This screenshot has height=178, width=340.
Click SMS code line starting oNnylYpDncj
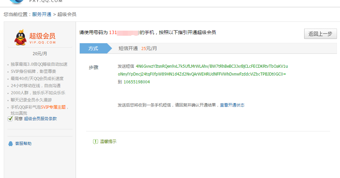tap(202, 74)
